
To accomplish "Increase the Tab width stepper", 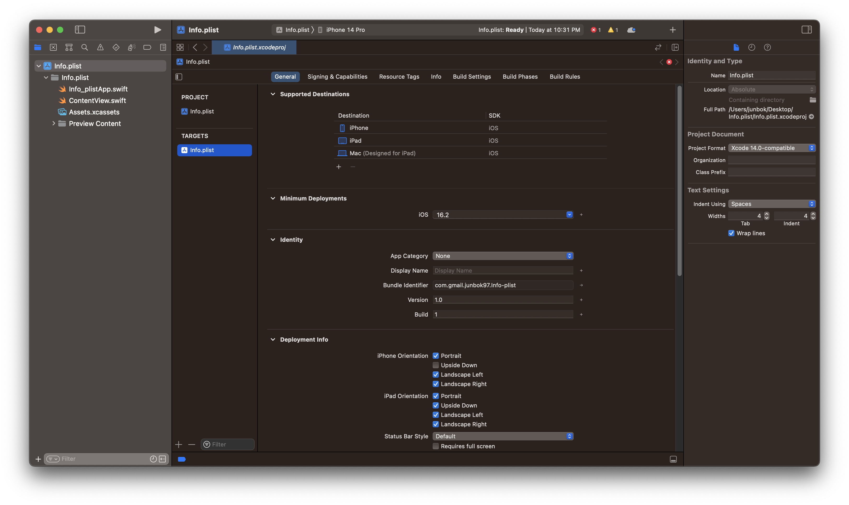I will click(766, 214).
